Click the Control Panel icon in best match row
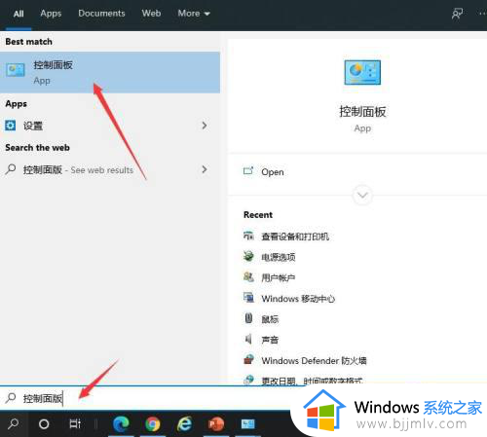This screenshot has width=487, height=437. (x=15, y=70)
